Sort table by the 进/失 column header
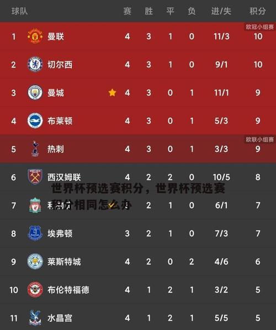The width and height of the screenshot is (276, 330). [x=221, y=11]
